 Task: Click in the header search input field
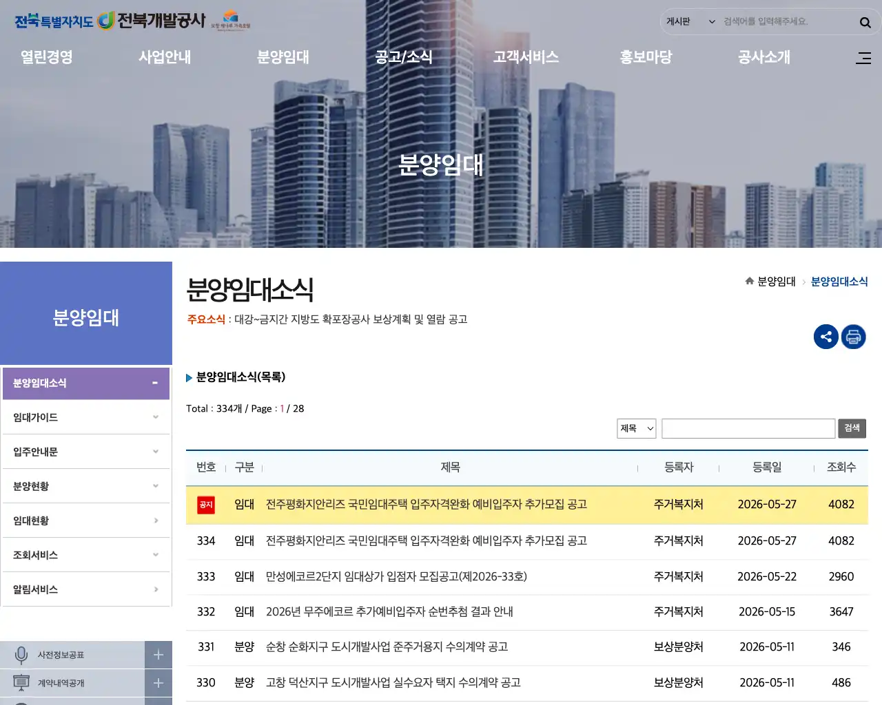(786, 22)
